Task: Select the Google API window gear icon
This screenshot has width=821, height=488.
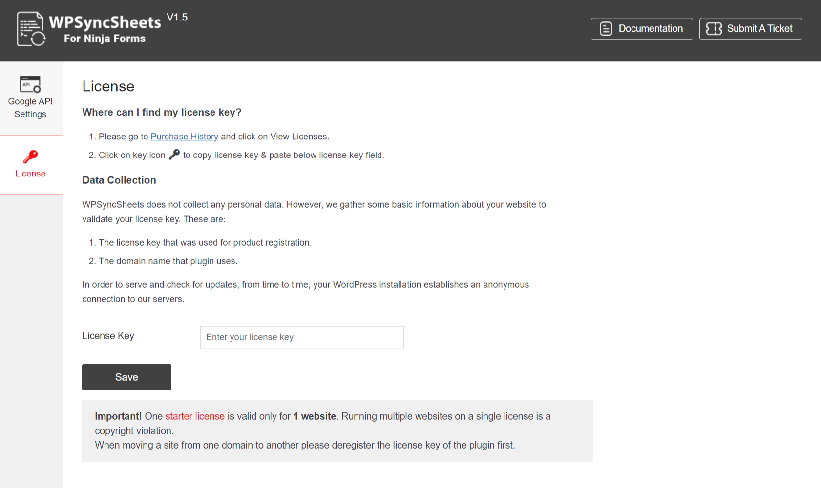Action: coord(30,84)
